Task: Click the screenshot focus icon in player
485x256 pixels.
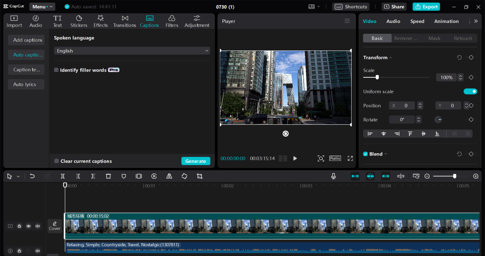Action: click(321, 158)
